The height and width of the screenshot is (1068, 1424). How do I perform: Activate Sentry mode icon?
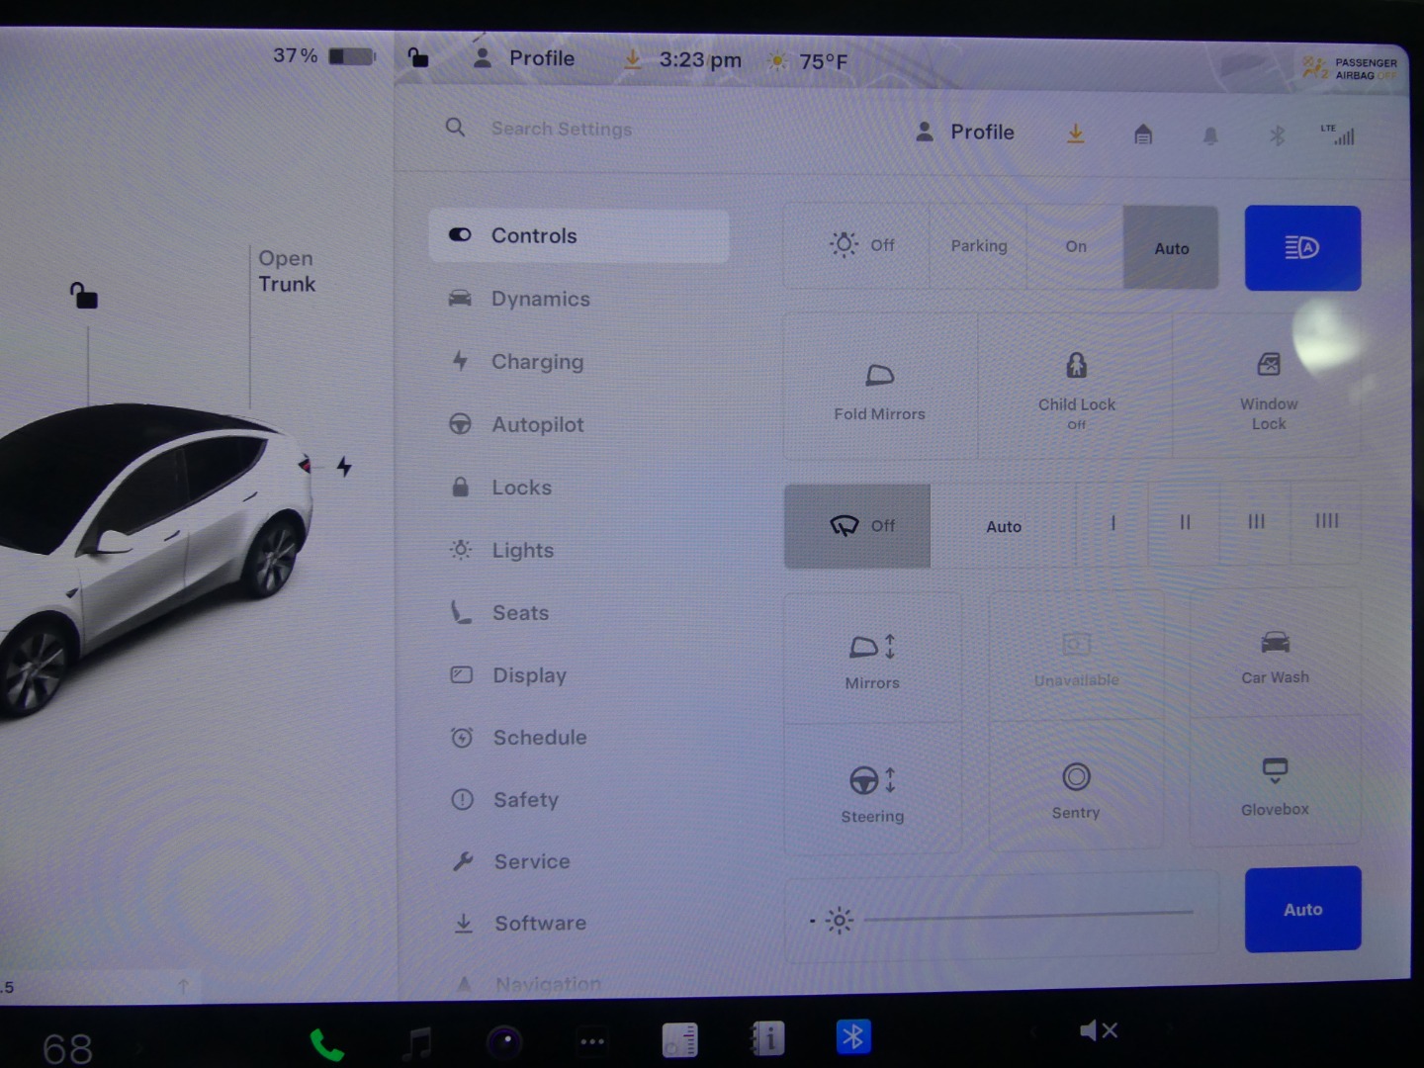[1076, 778]
